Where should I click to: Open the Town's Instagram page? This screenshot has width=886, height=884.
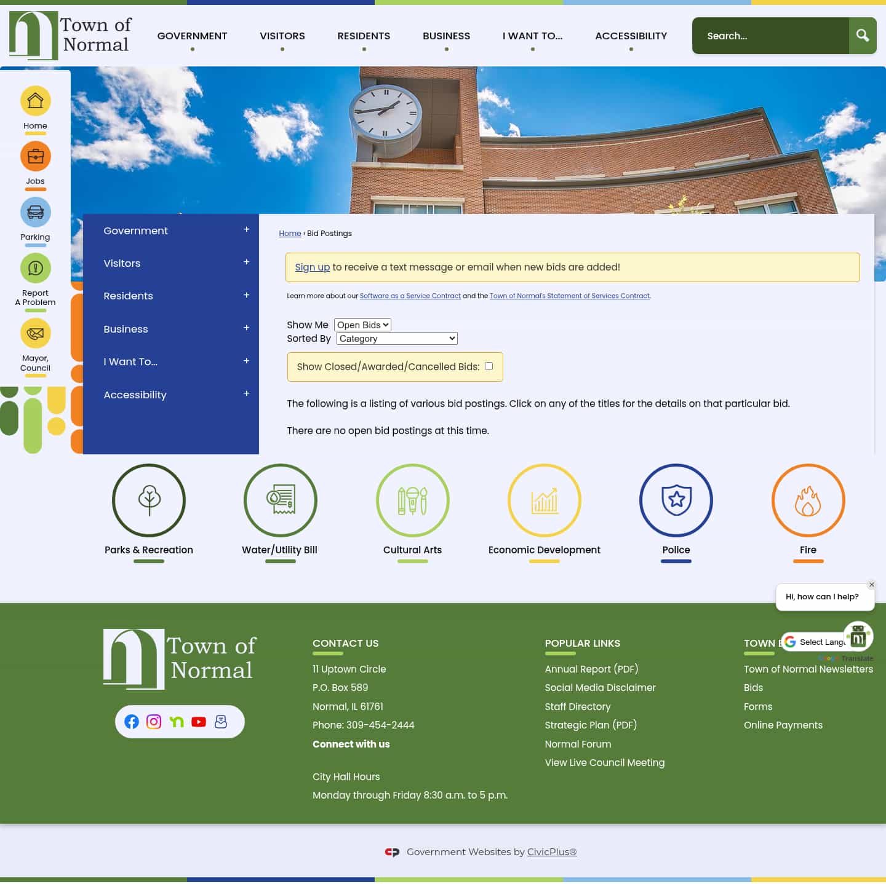[154, 722]
